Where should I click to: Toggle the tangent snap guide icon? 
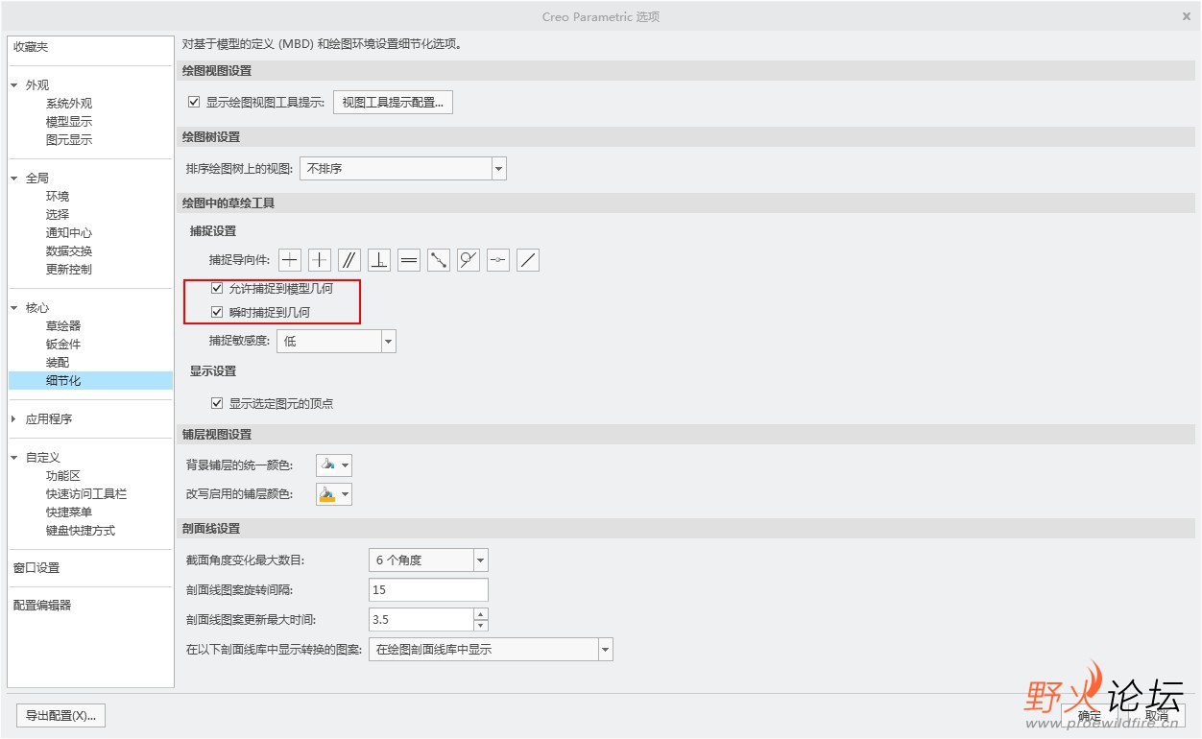coord(469,259)
